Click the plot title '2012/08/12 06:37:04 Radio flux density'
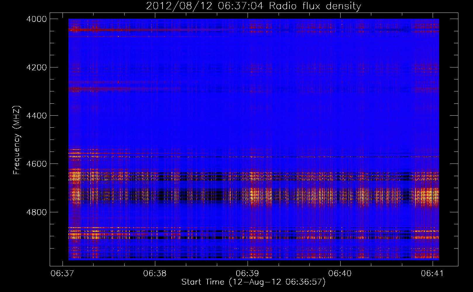Screen dimensions: 473x292 tap(253, 6)
